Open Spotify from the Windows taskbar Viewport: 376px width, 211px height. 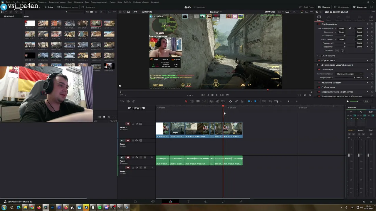pos(100,207)
